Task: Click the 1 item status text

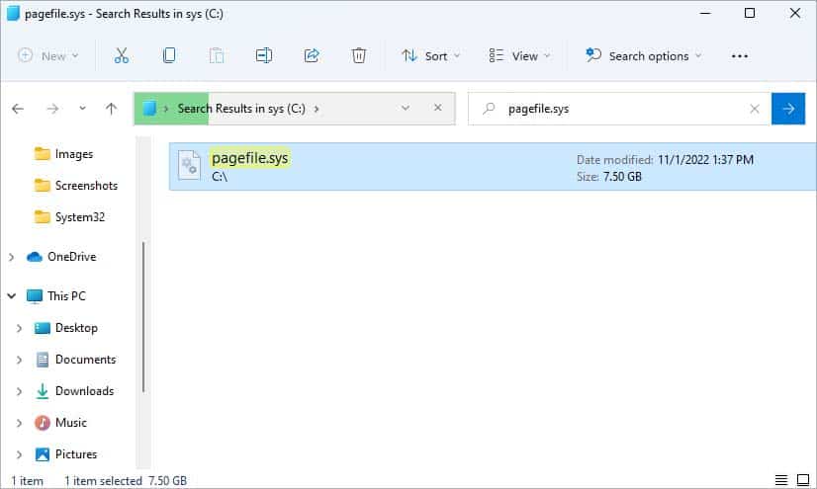Action: click(x=27, y=481)
